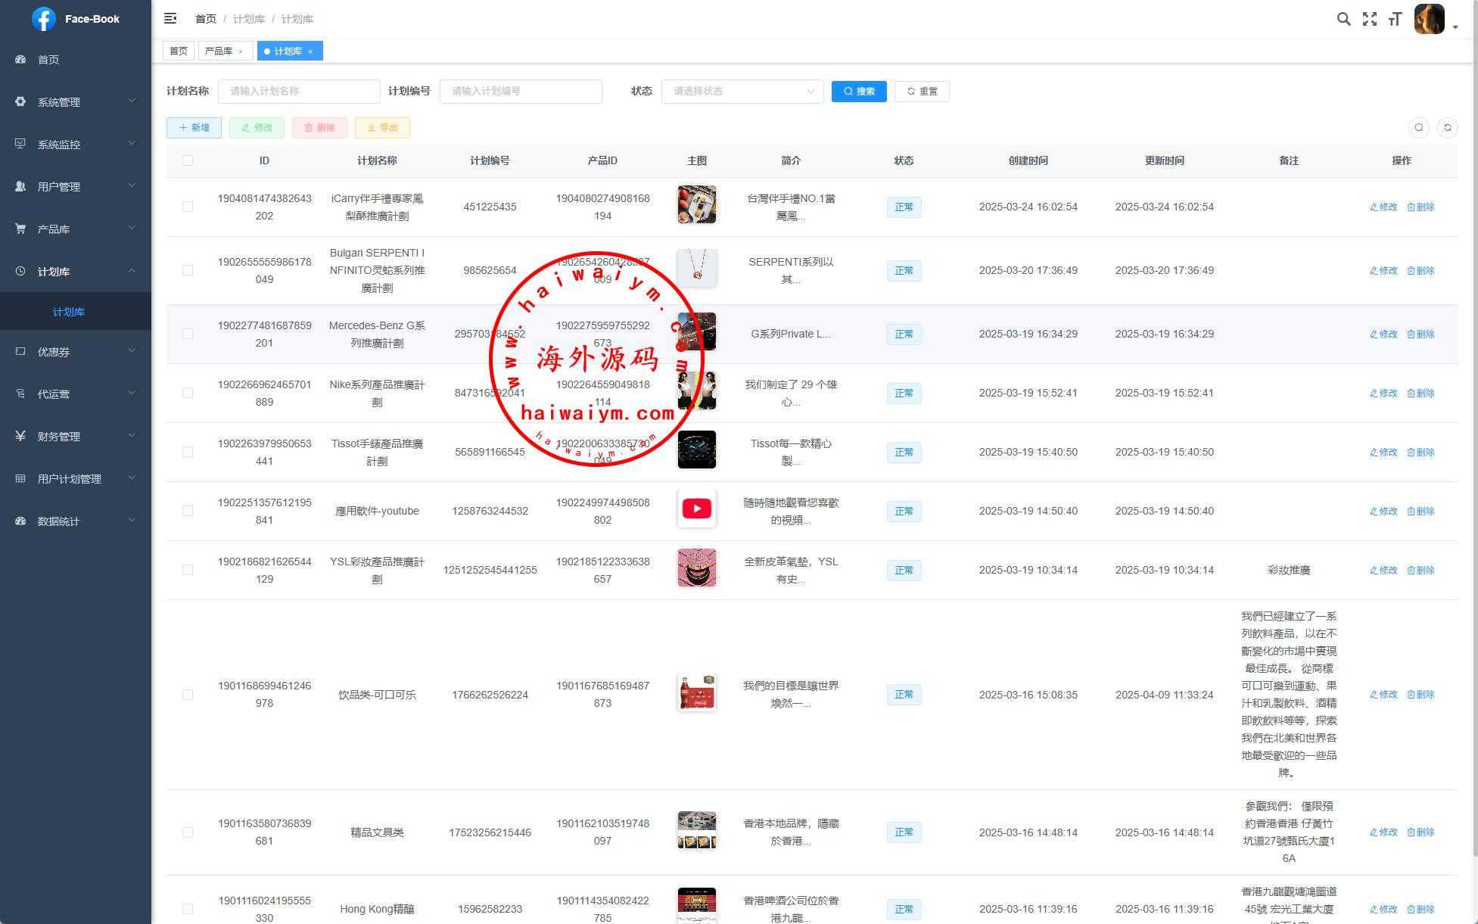Click the blue 搜索 button

tap(858, 92)
